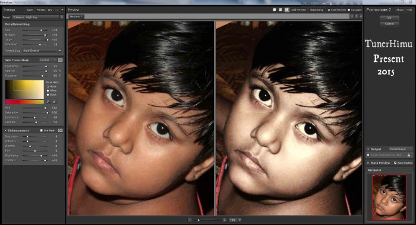Viewport: 416px width, 225px height.
Task: Click the Brightness slider
Action: tap(35, 156)
